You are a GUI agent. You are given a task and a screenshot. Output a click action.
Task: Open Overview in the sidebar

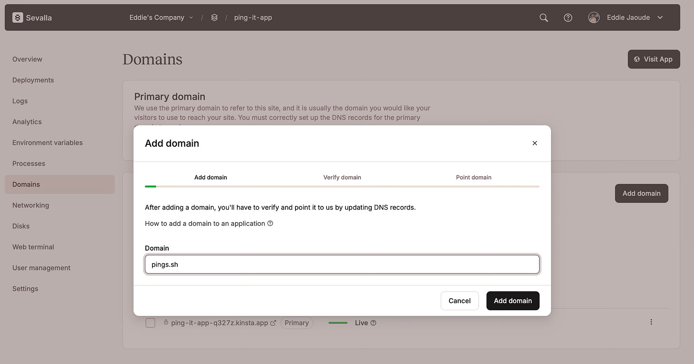[27, 59]
